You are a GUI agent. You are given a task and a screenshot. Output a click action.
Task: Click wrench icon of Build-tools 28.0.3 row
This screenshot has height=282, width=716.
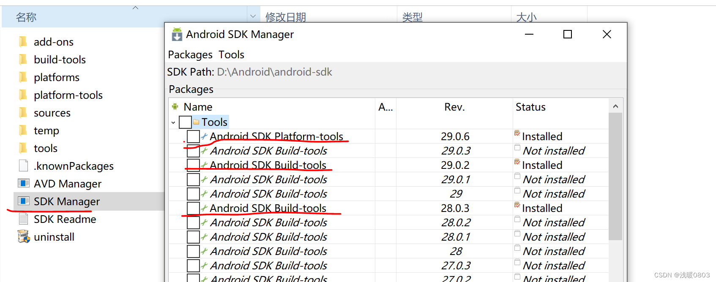point(204,208)
